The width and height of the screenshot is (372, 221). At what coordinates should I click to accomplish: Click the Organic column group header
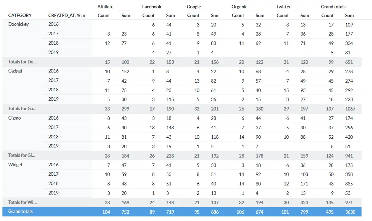point(239,7)
